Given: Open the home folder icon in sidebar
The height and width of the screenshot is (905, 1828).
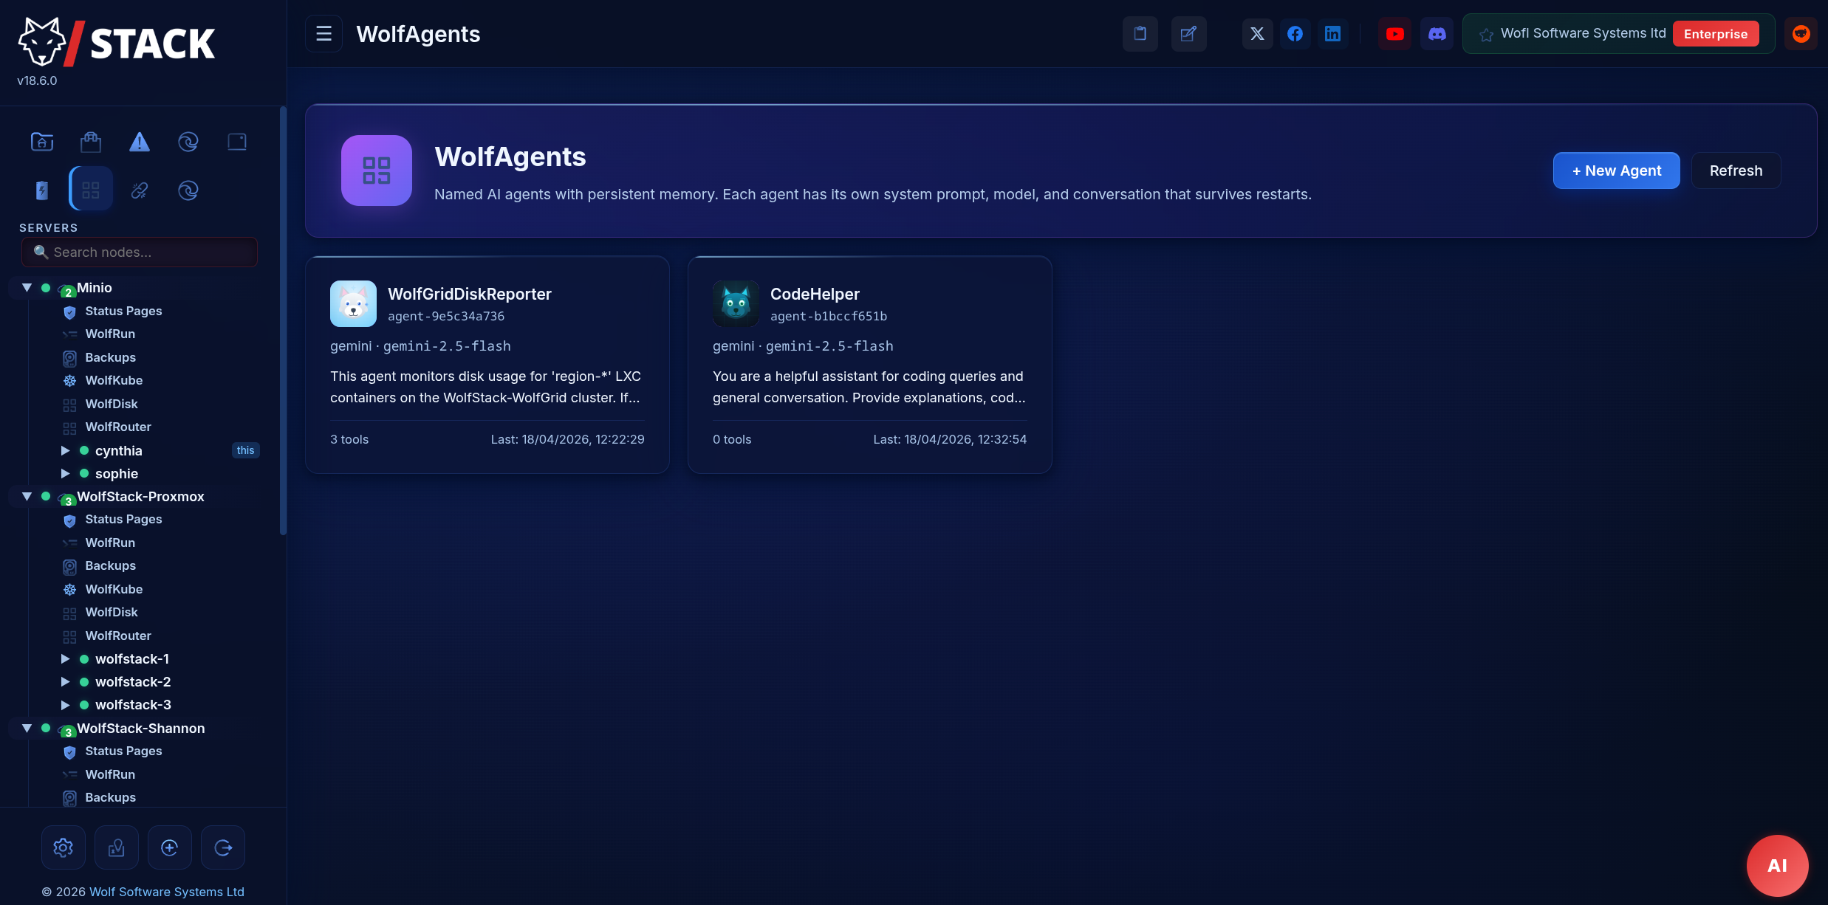Looking at the screenshot, I should click(42, 142).
